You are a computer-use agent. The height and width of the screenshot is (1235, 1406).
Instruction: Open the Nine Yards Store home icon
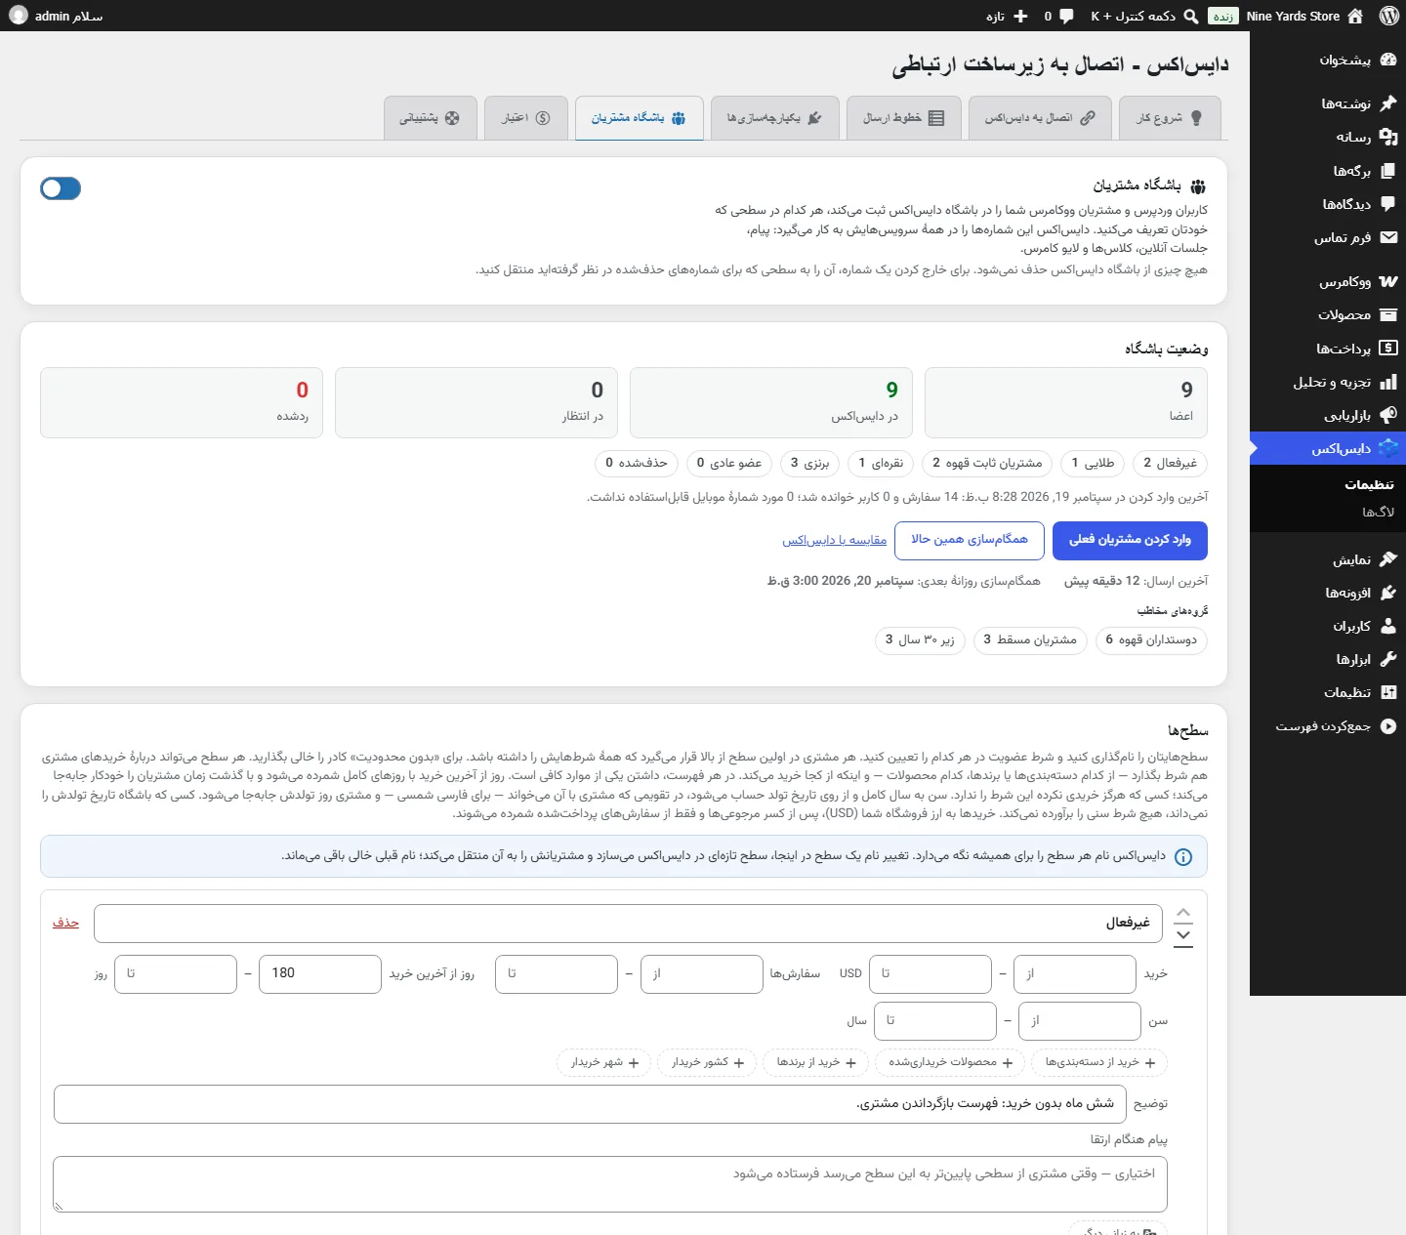click(x=1355, y=16)
